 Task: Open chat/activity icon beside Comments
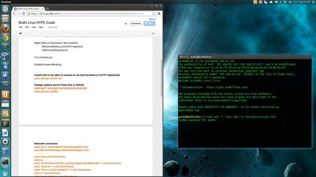coord(126,24)
